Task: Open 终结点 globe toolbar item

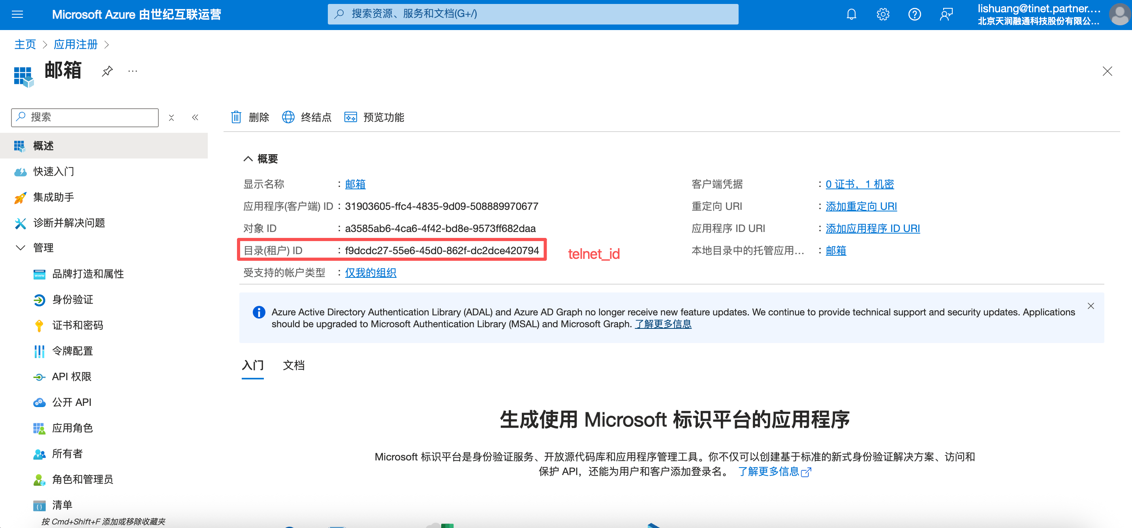Action: point(307,117)
